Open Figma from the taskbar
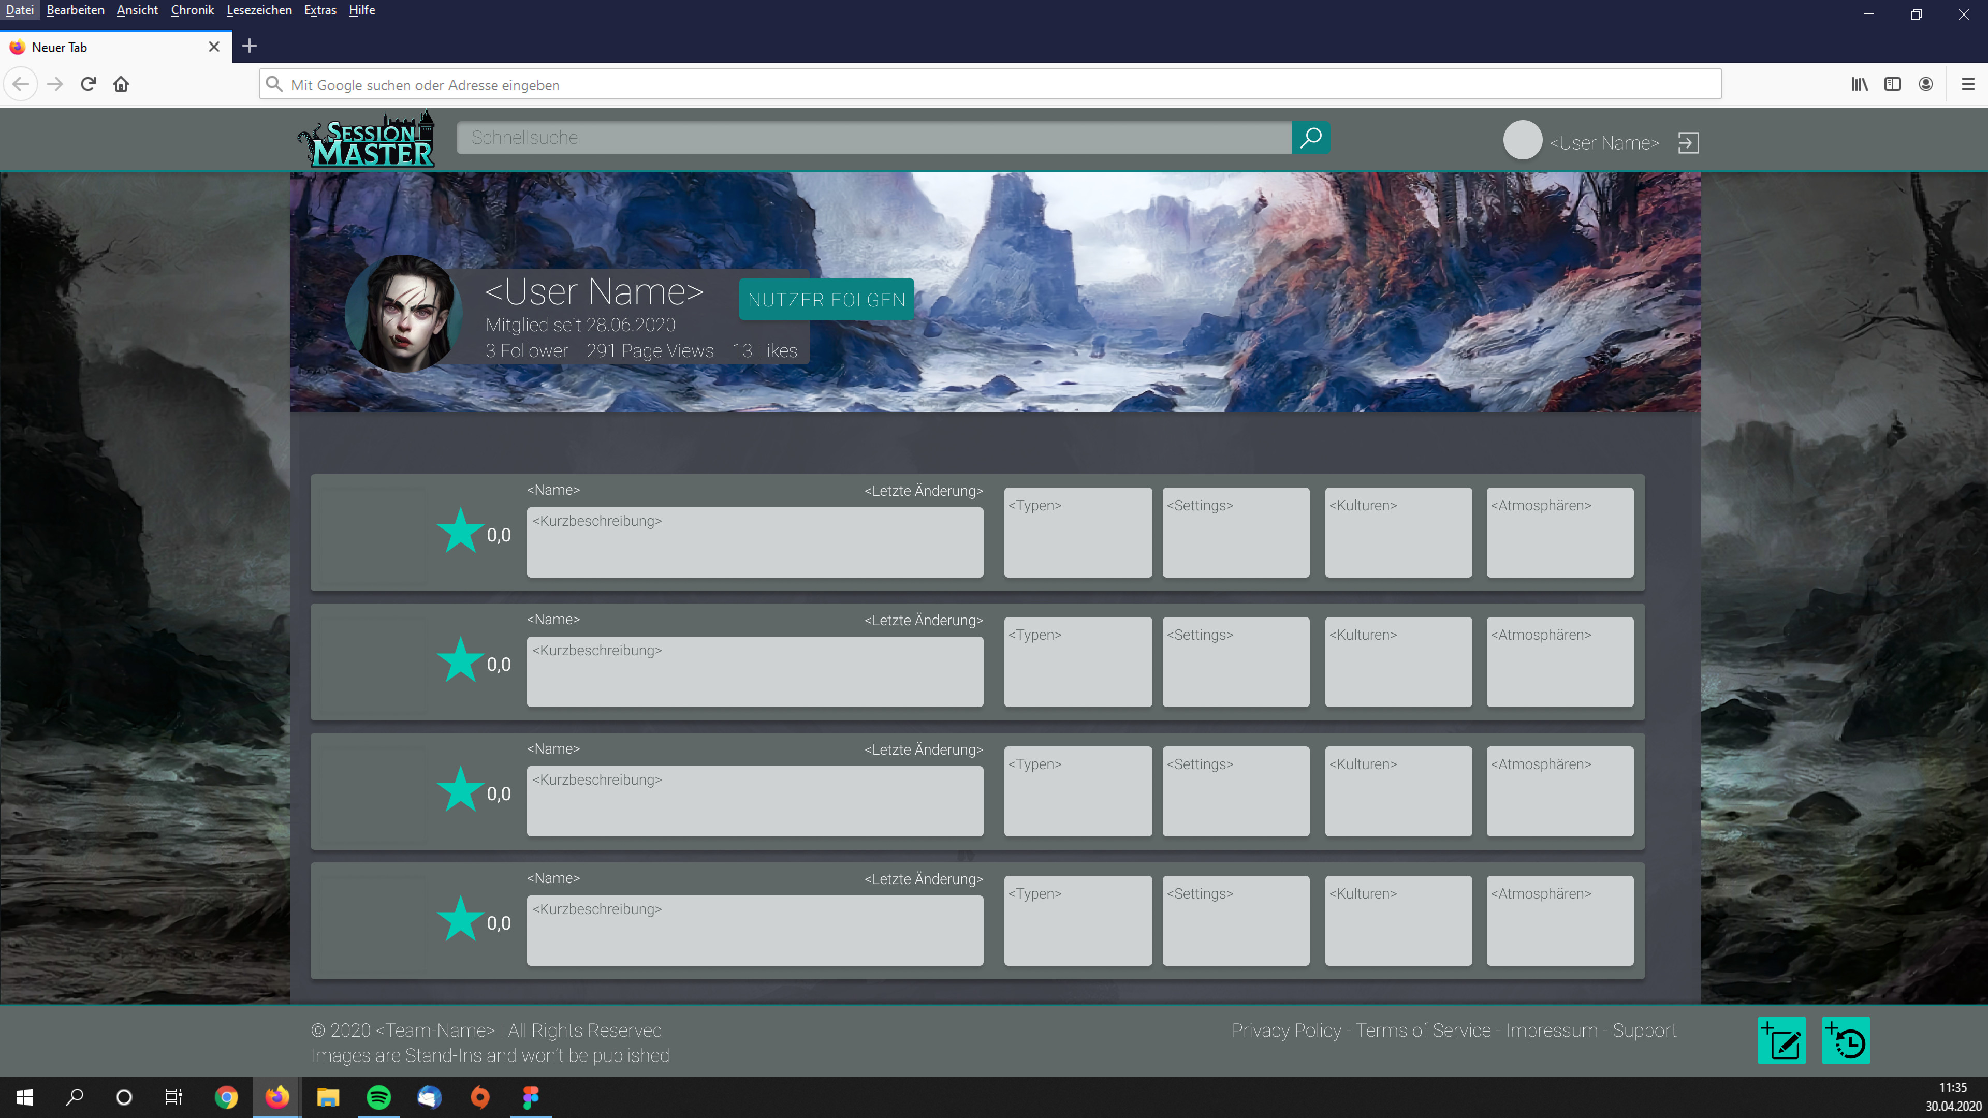This screenshot has width=1988, height=1118. (x=531, y=1097)
